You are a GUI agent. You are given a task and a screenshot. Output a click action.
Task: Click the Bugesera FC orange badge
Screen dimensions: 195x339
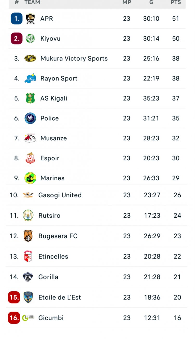pos(28,236)
